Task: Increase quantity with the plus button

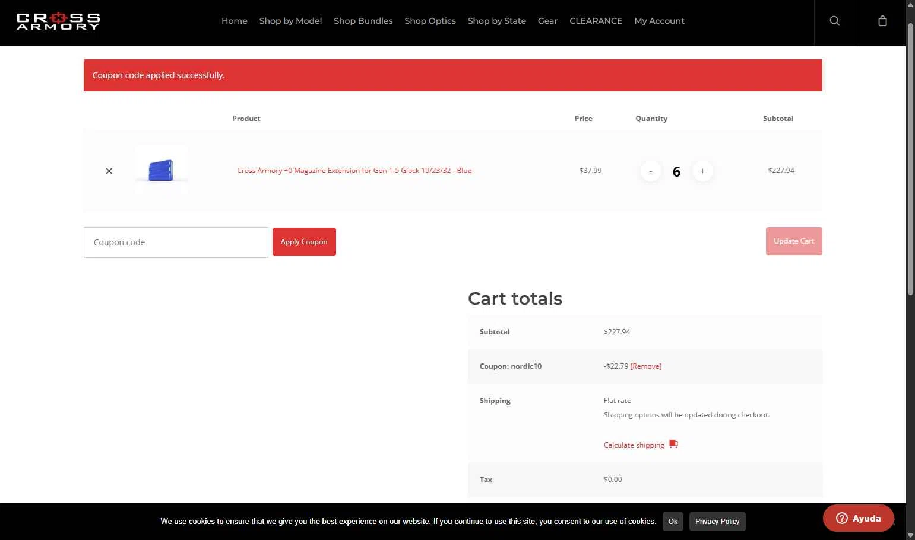Action: pyautogui.click(x=702, y=171)
